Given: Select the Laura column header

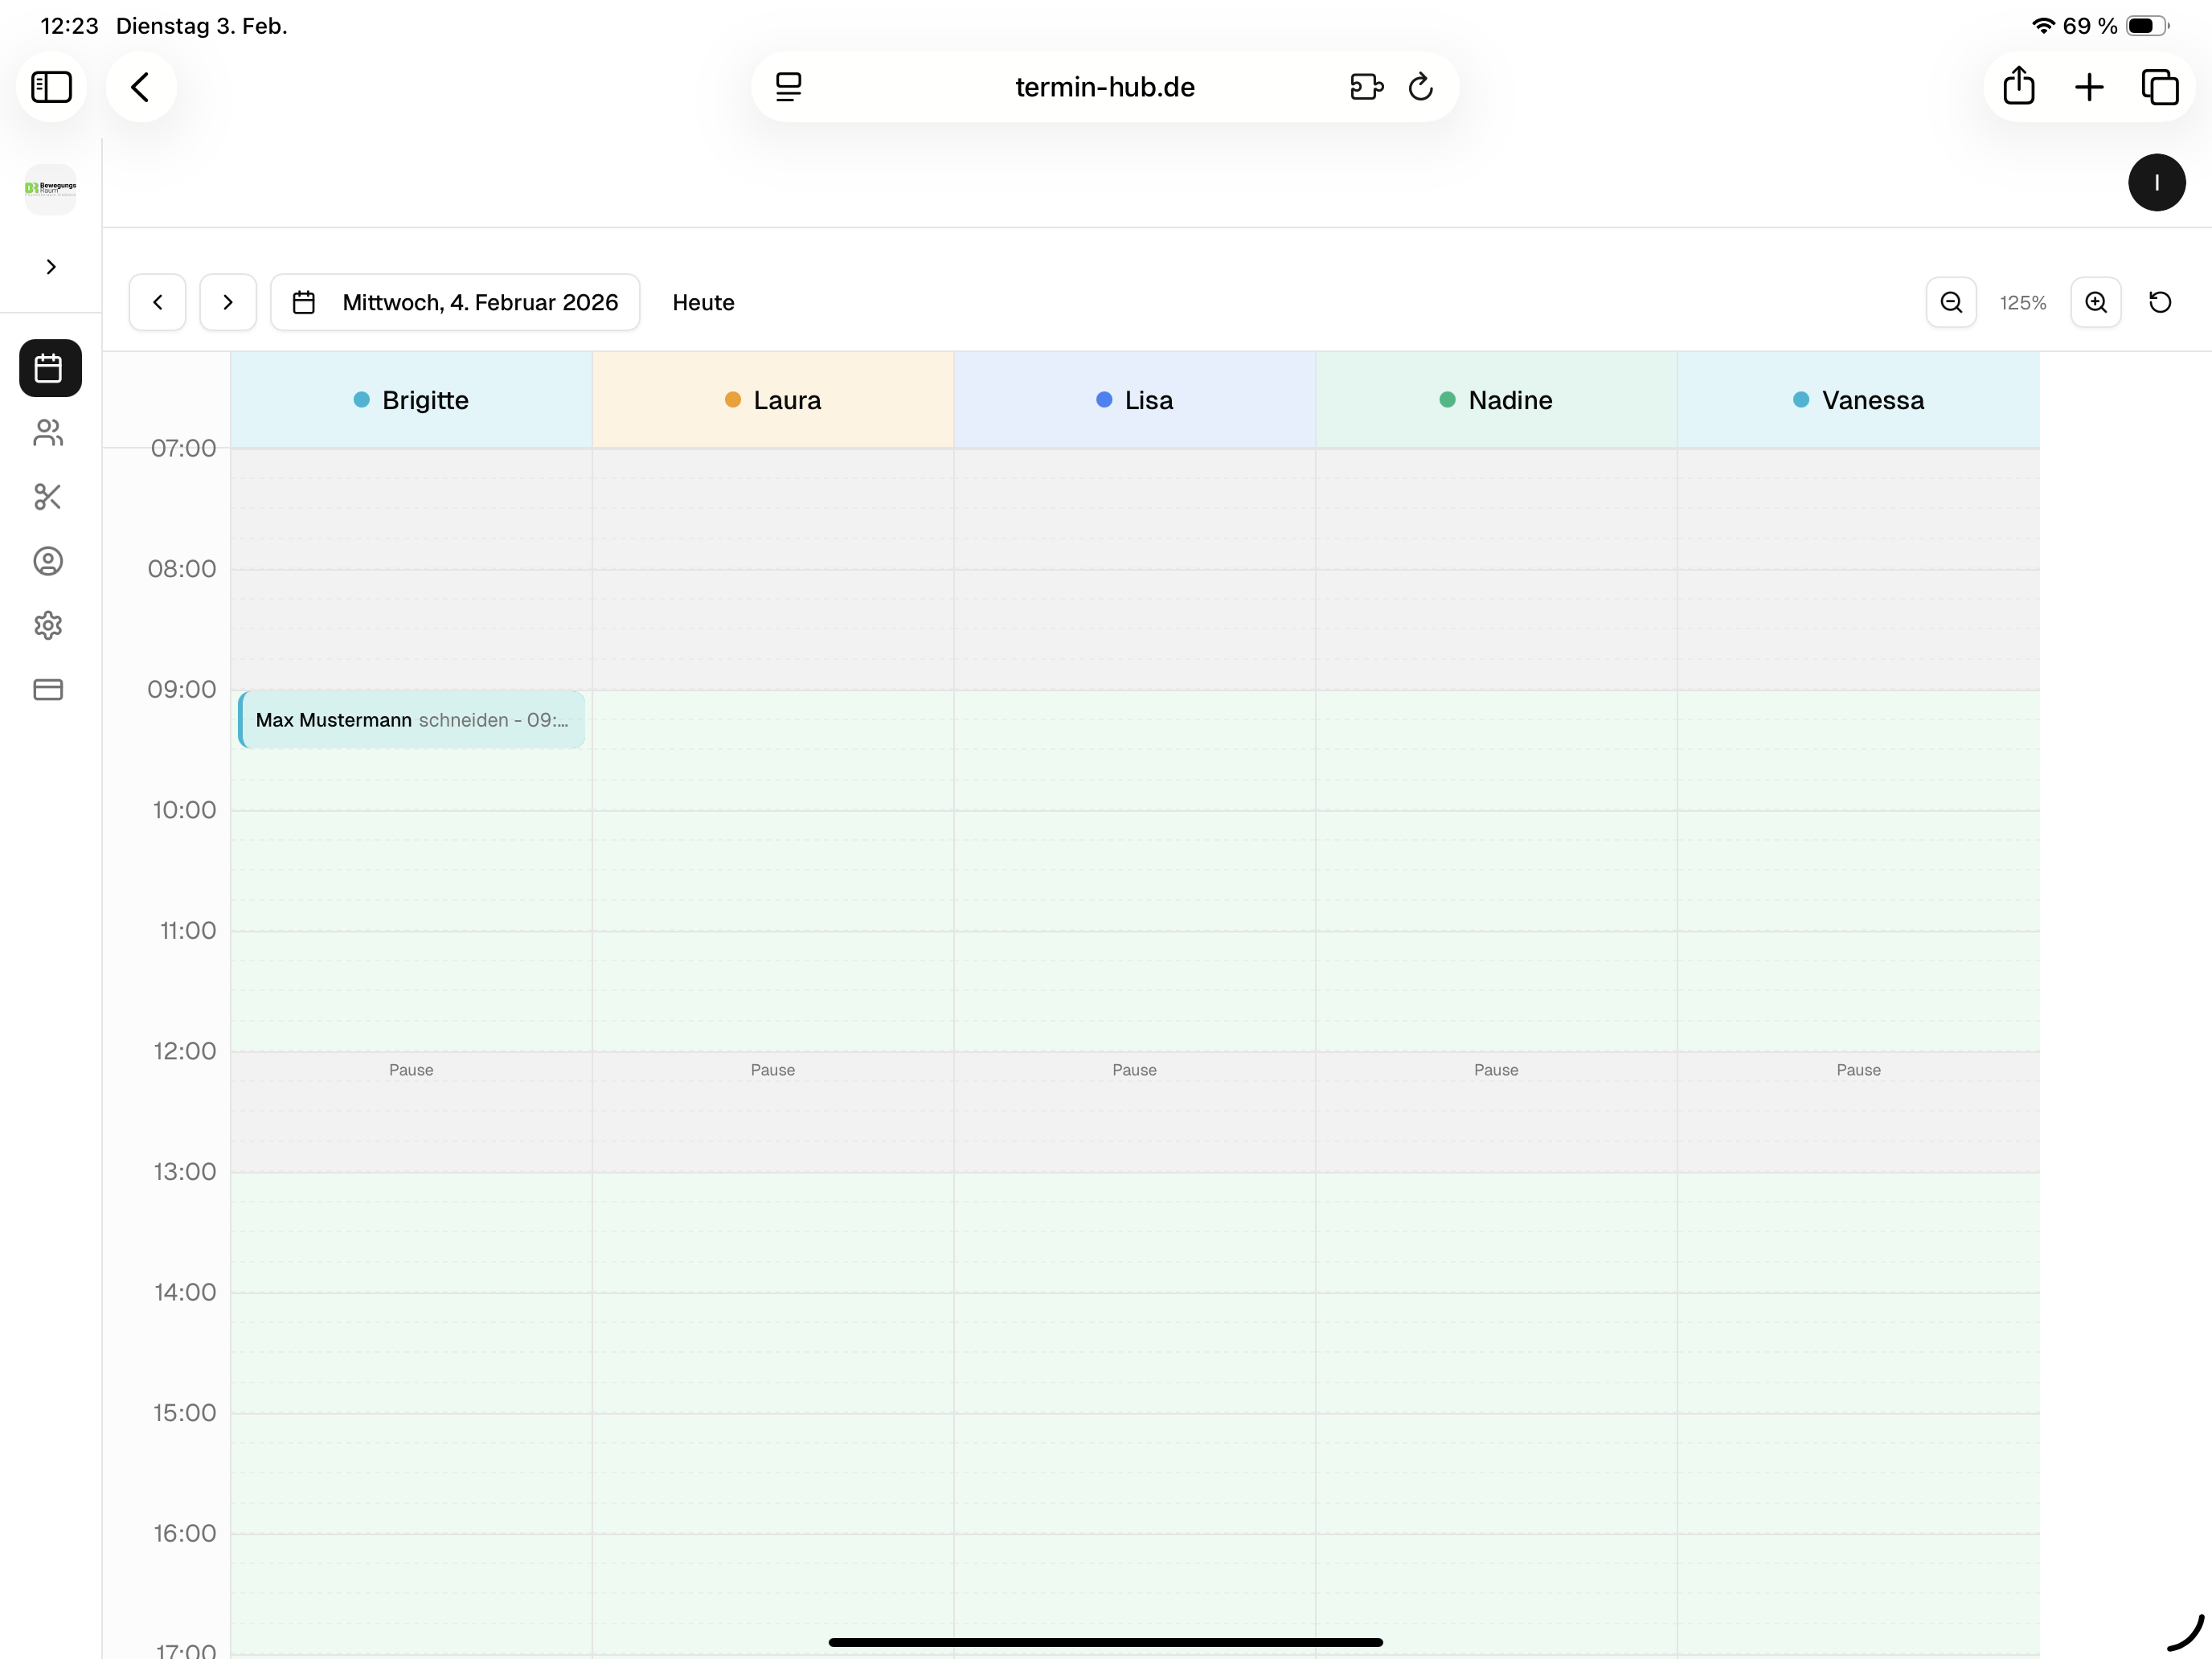Looking at the screenshot, I should 773,400.
